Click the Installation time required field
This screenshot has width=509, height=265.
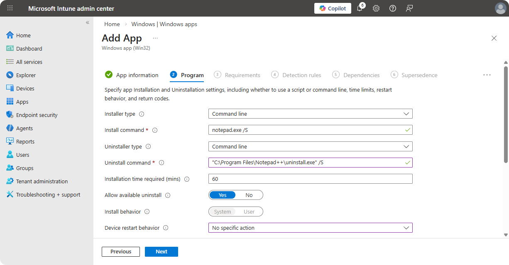[310, 179]
